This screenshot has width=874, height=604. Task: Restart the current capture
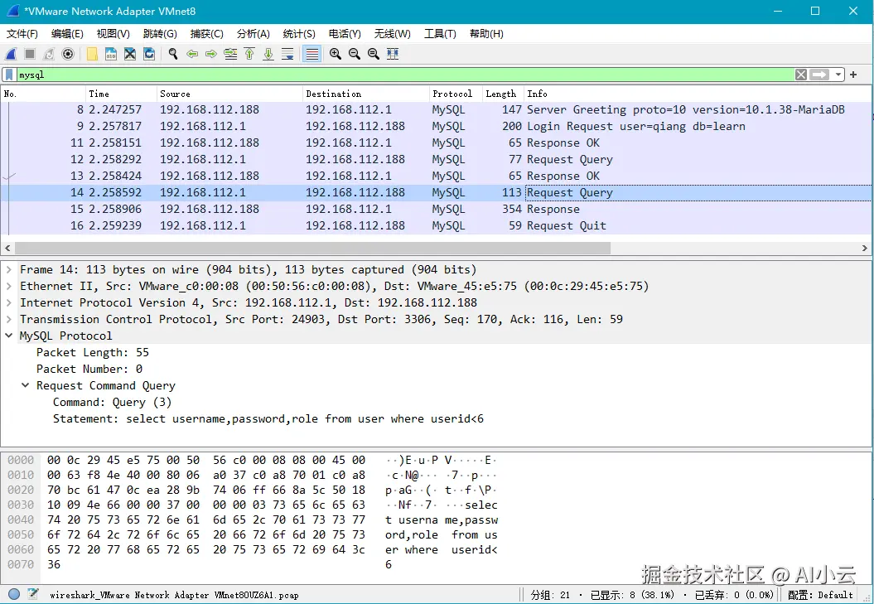[x=49, y=54]
